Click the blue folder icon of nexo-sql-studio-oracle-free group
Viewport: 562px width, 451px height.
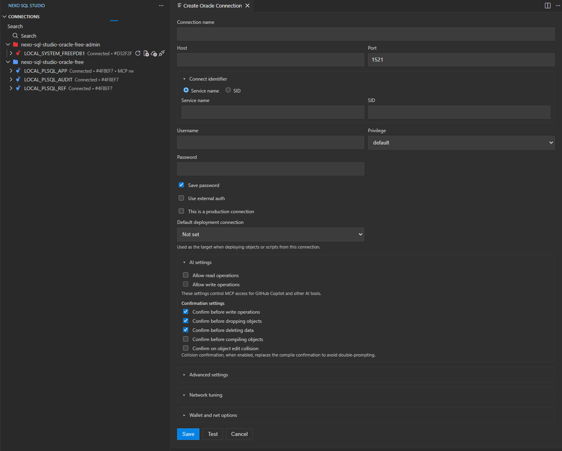coord(15,62)
